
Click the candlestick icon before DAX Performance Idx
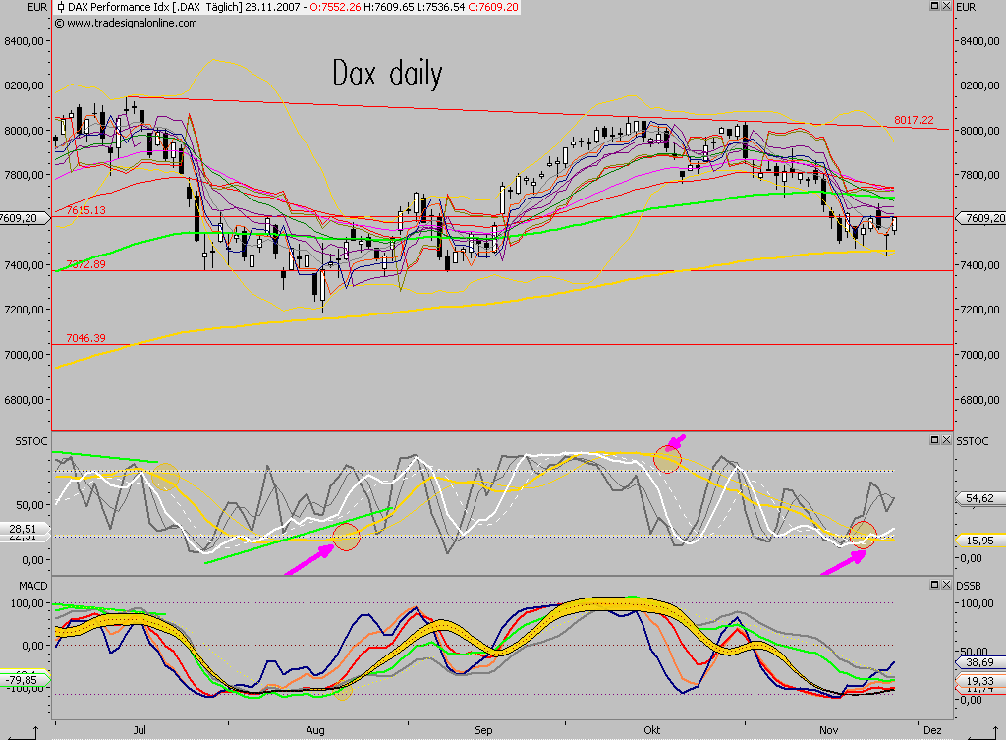60,7
